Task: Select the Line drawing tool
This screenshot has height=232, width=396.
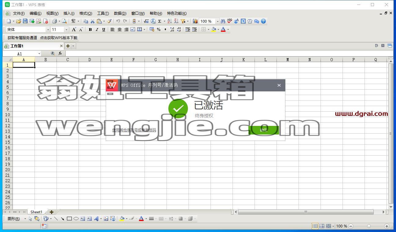Action: pyautogui.click(x=56, y=219)
